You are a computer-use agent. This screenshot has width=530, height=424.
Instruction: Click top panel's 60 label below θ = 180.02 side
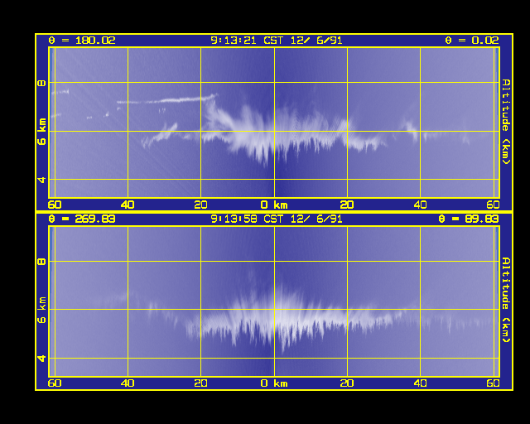pyautogui.click(x=55, y=205)
